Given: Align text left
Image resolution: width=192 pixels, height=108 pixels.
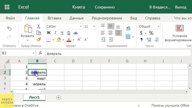Looking at the screenshot, I should click(103, 33).
